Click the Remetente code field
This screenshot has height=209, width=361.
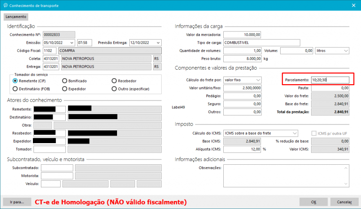pyautogui.click(x=49, y=109)
